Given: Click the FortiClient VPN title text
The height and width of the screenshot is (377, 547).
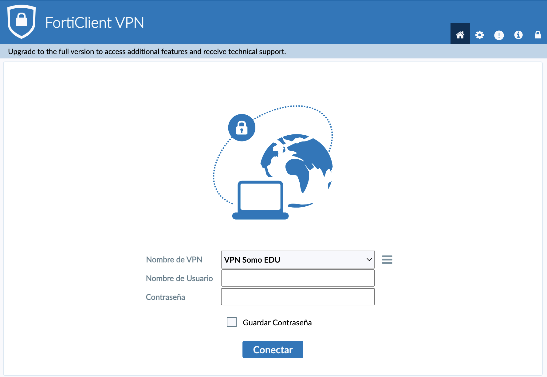Looking at the screenshot, I should click(94, 23).
